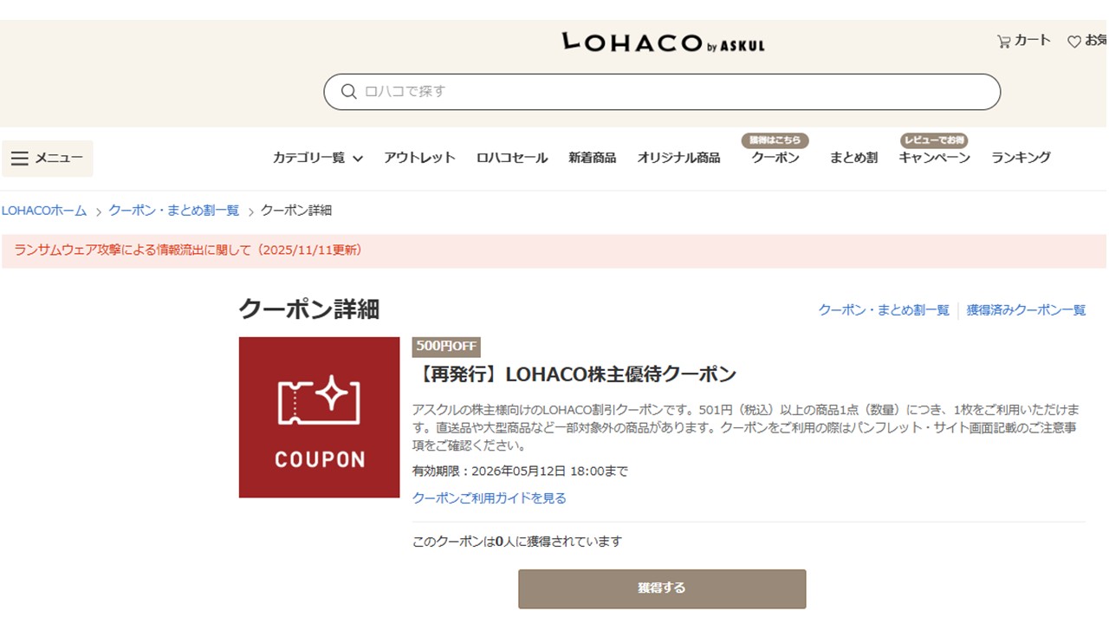1109x624 pixels.
Task: Click the magnifying glass search icon
Action: (x=349, y=92)
